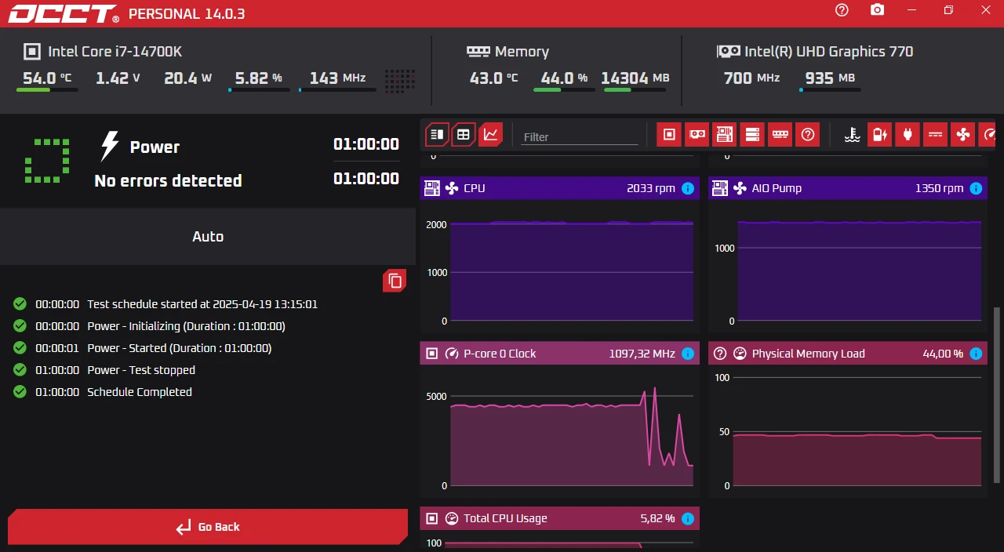
Task: Click the GPU card icon beside Intel UHD Graphics
Action: [x=728, y=51]
